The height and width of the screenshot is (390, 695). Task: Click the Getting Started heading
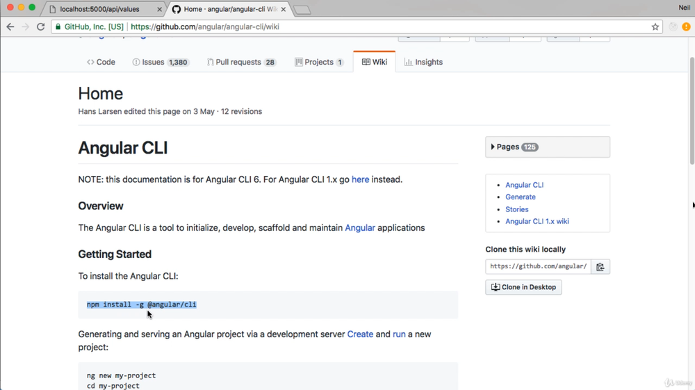(115, 254)
